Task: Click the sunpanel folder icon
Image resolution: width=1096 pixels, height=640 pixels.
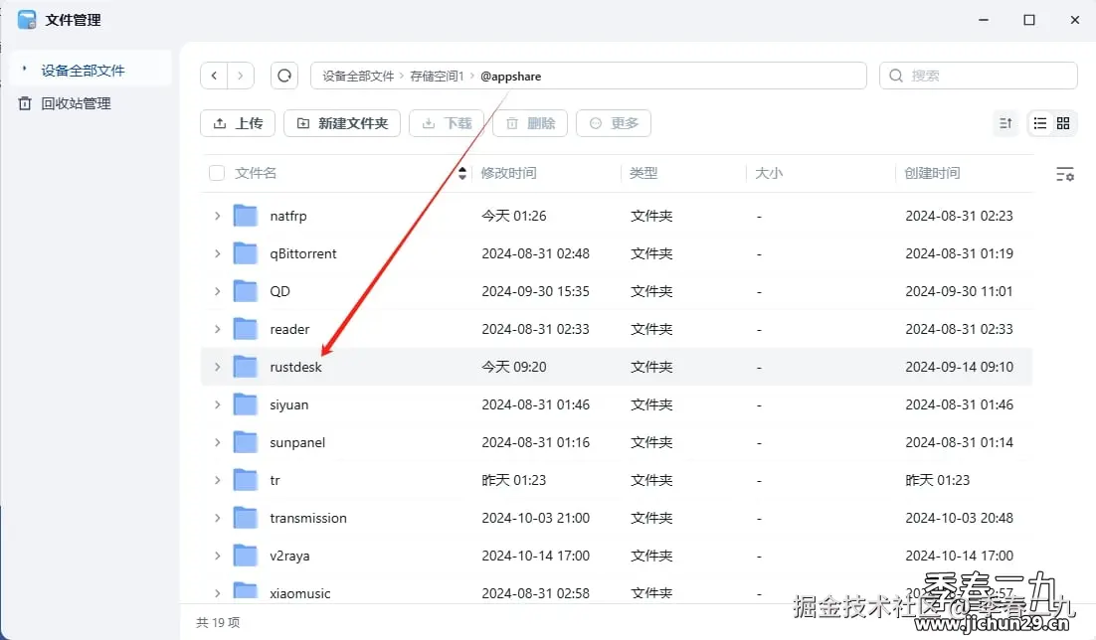Action: click(x=246, y=442)
